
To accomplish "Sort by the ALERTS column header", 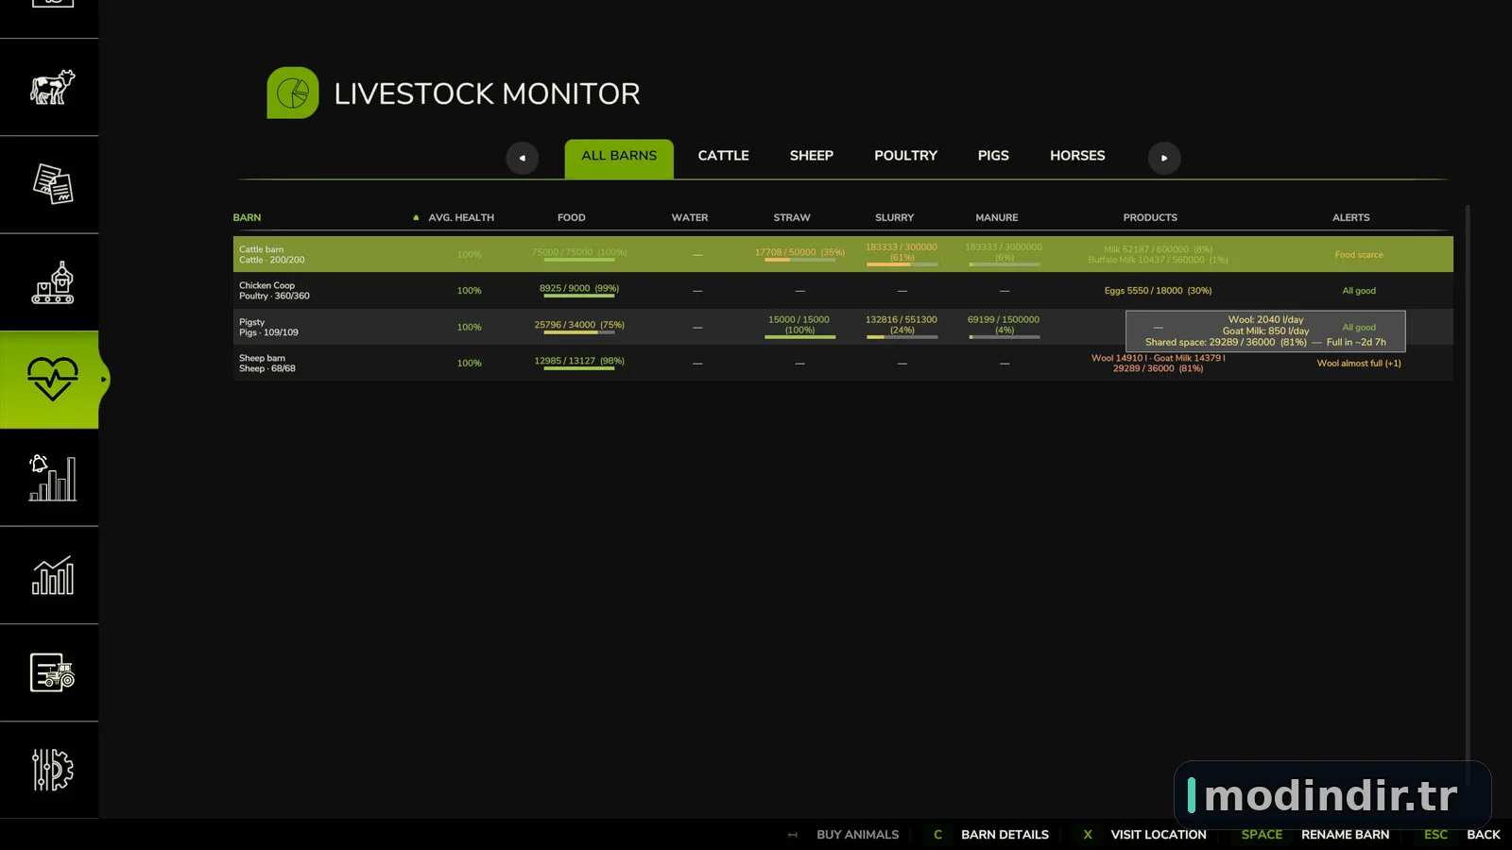I will click(1350, 217).
